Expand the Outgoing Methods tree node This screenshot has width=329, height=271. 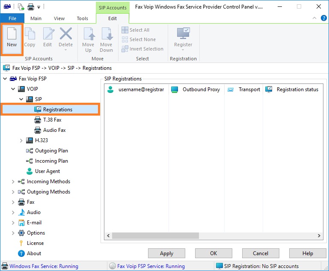(x=13, y=192)
